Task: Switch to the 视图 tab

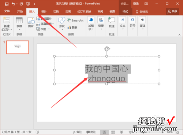Action: [112, 12]
